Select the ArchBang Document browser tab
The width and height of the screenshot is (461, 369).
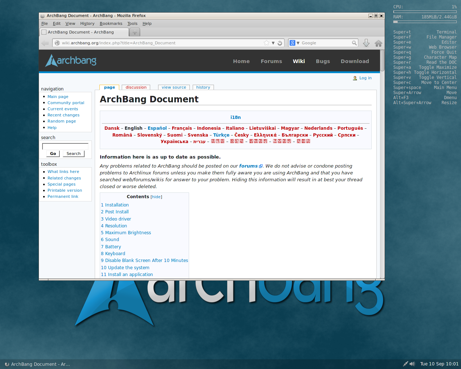[x=84, y=32]
